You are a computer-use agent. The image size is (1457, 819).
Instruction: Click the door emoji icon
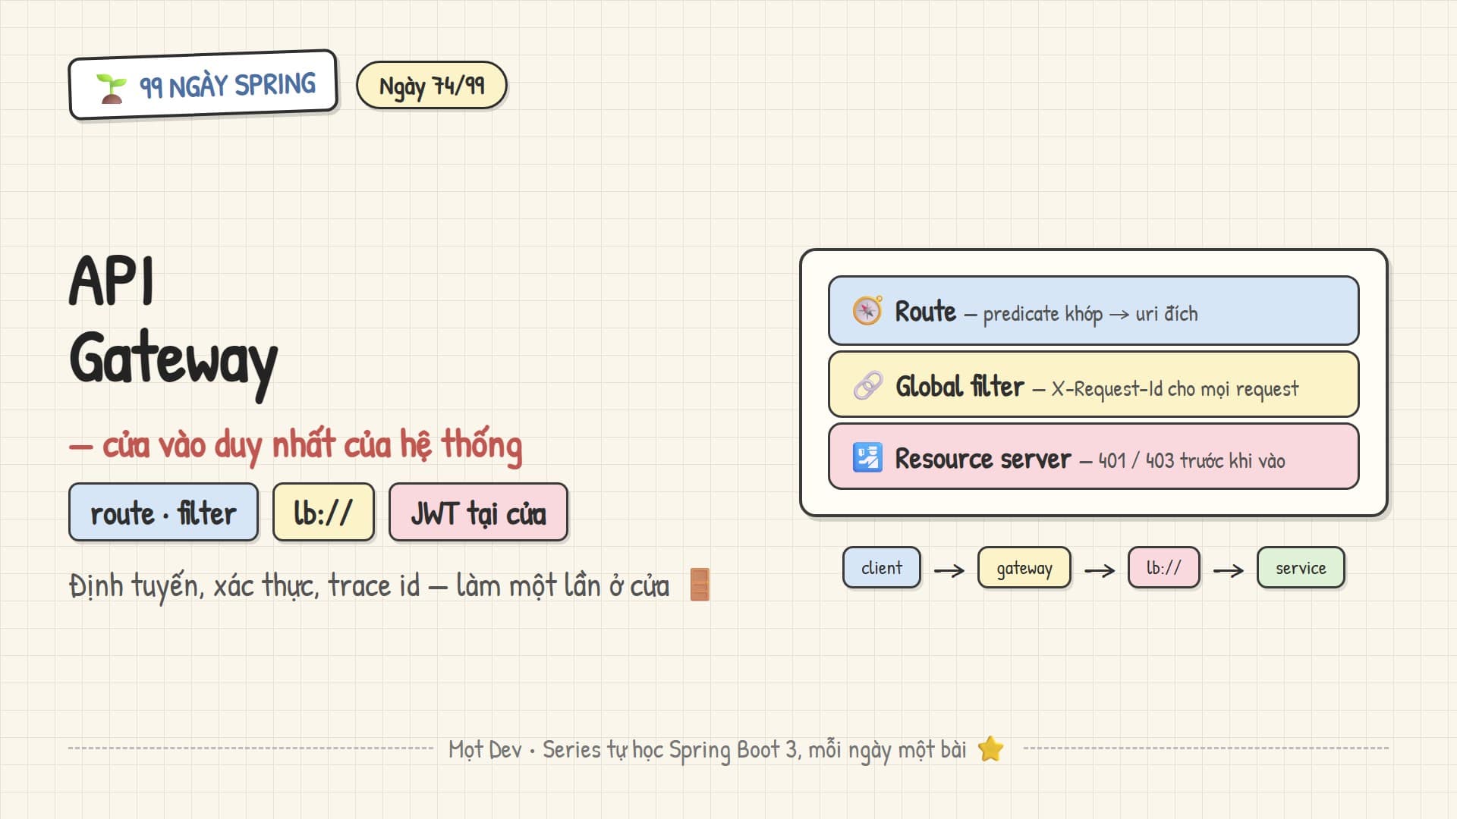[x=700, y=585]
